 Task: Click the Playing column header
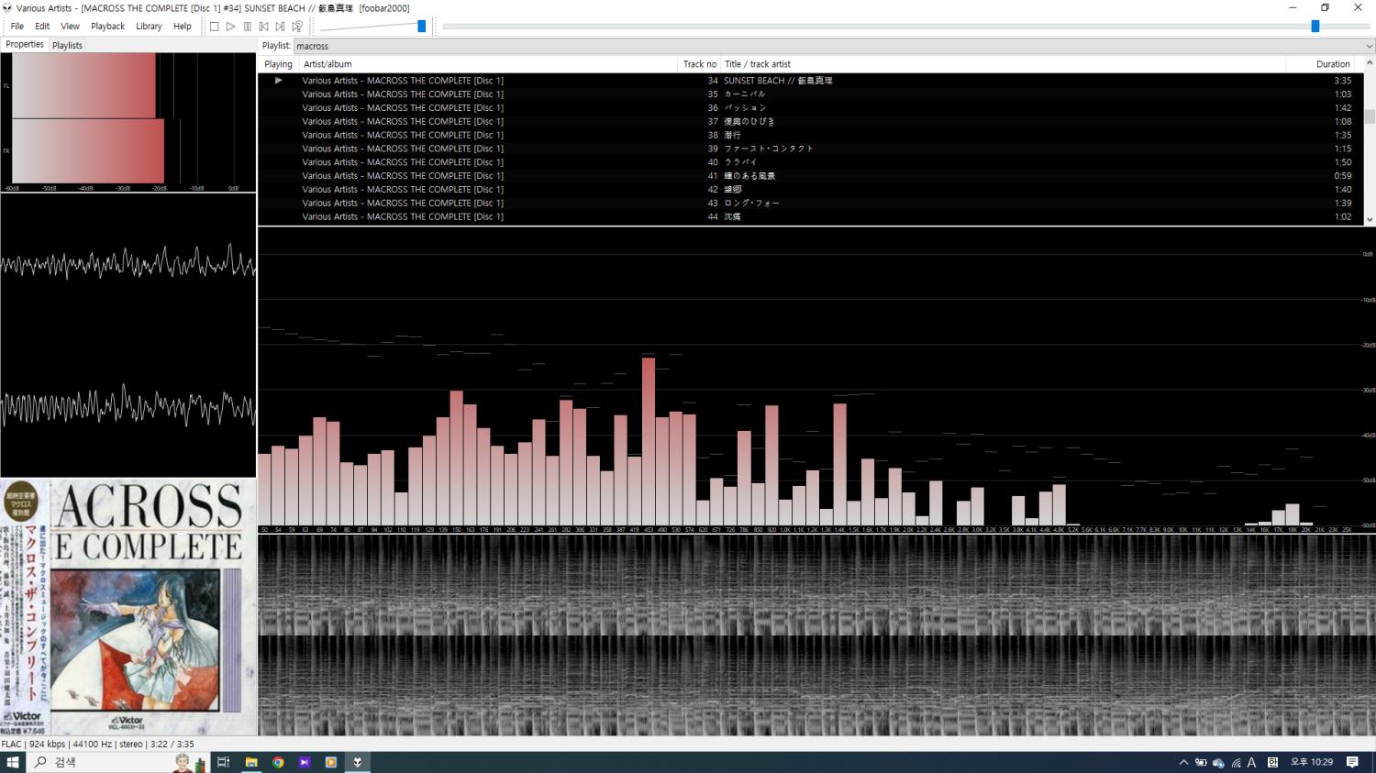(x=278, y=64)
